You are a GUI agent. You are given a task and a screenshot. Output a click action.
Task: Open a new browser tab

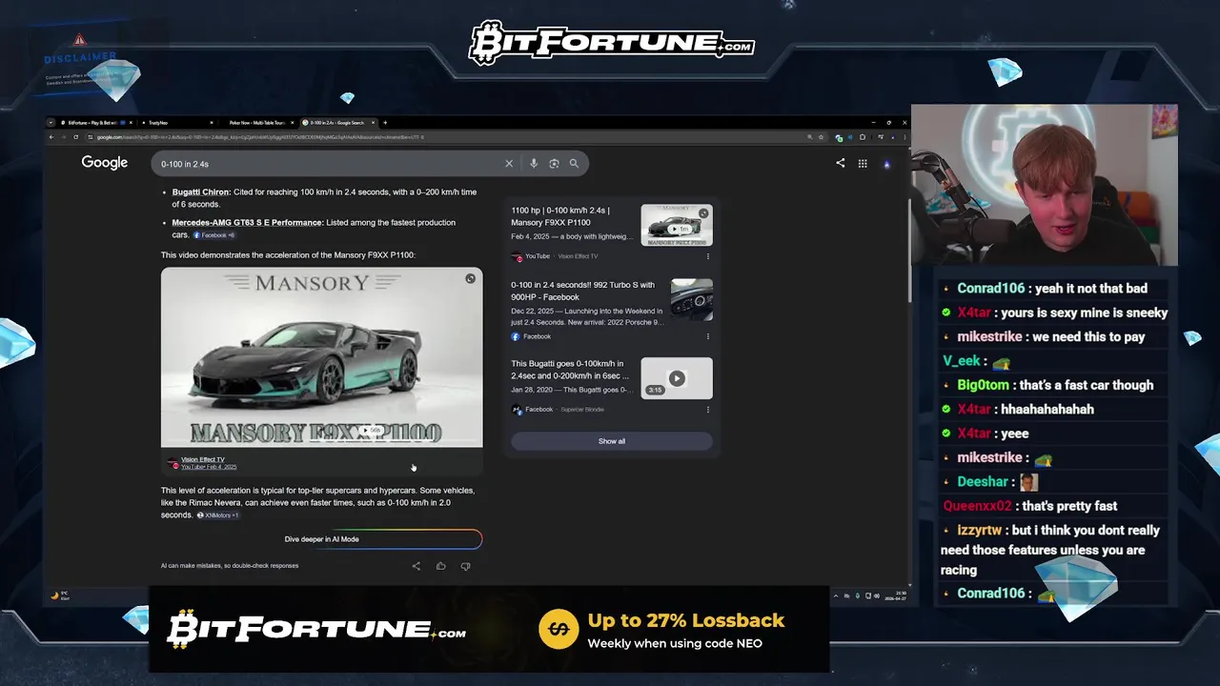(x=385, y=122)
